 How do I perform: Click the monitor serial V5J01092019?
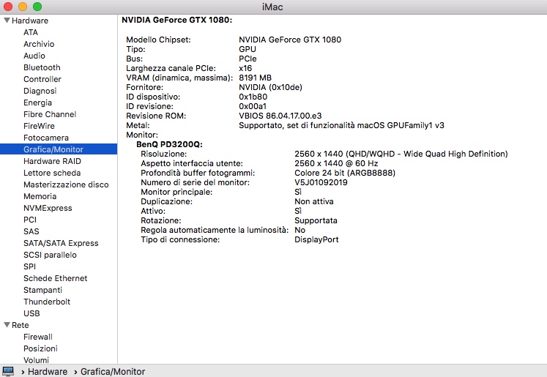[321, 182]
